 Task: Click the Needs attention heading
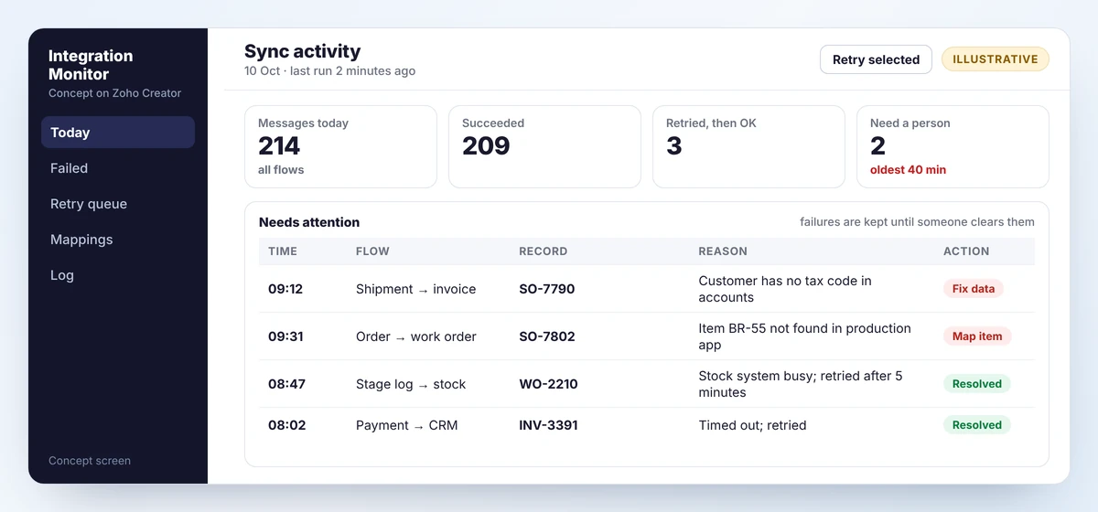[309, 222]
